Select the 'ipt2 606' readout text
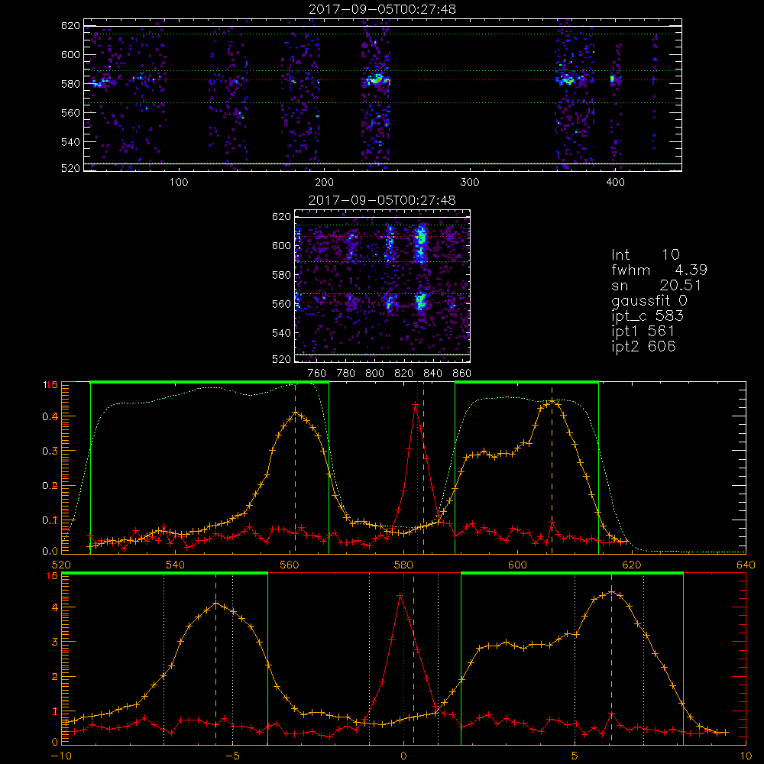 643,346
